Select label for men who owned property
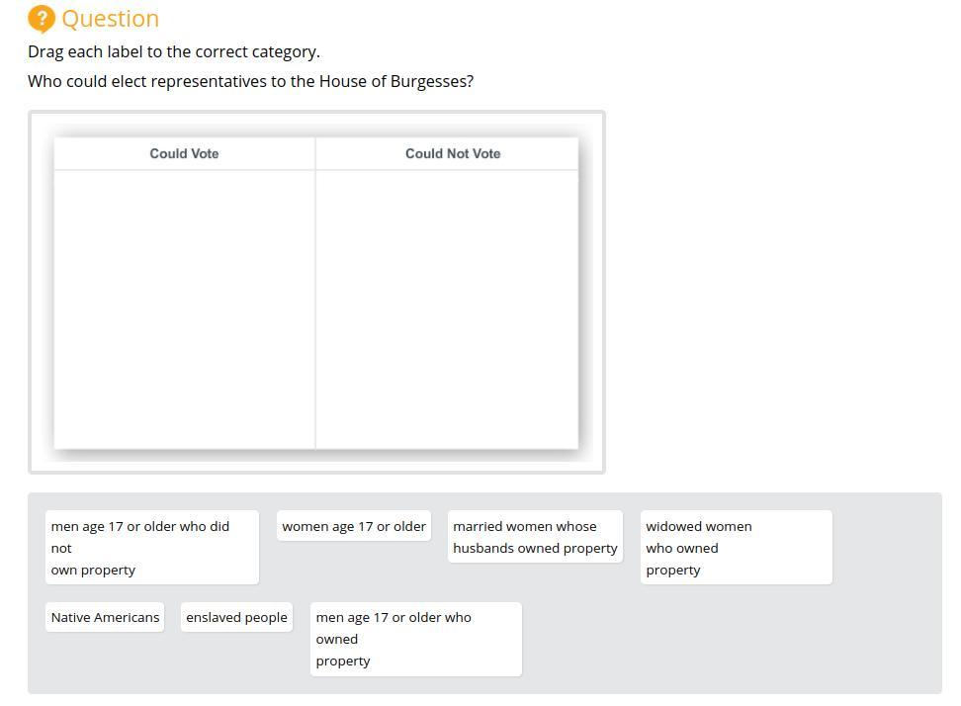 tap(415, 639)
